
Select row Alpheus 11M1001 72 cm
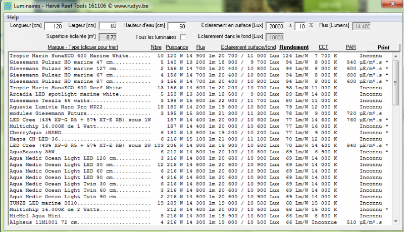pyautogui.click(x=200, y=222)
